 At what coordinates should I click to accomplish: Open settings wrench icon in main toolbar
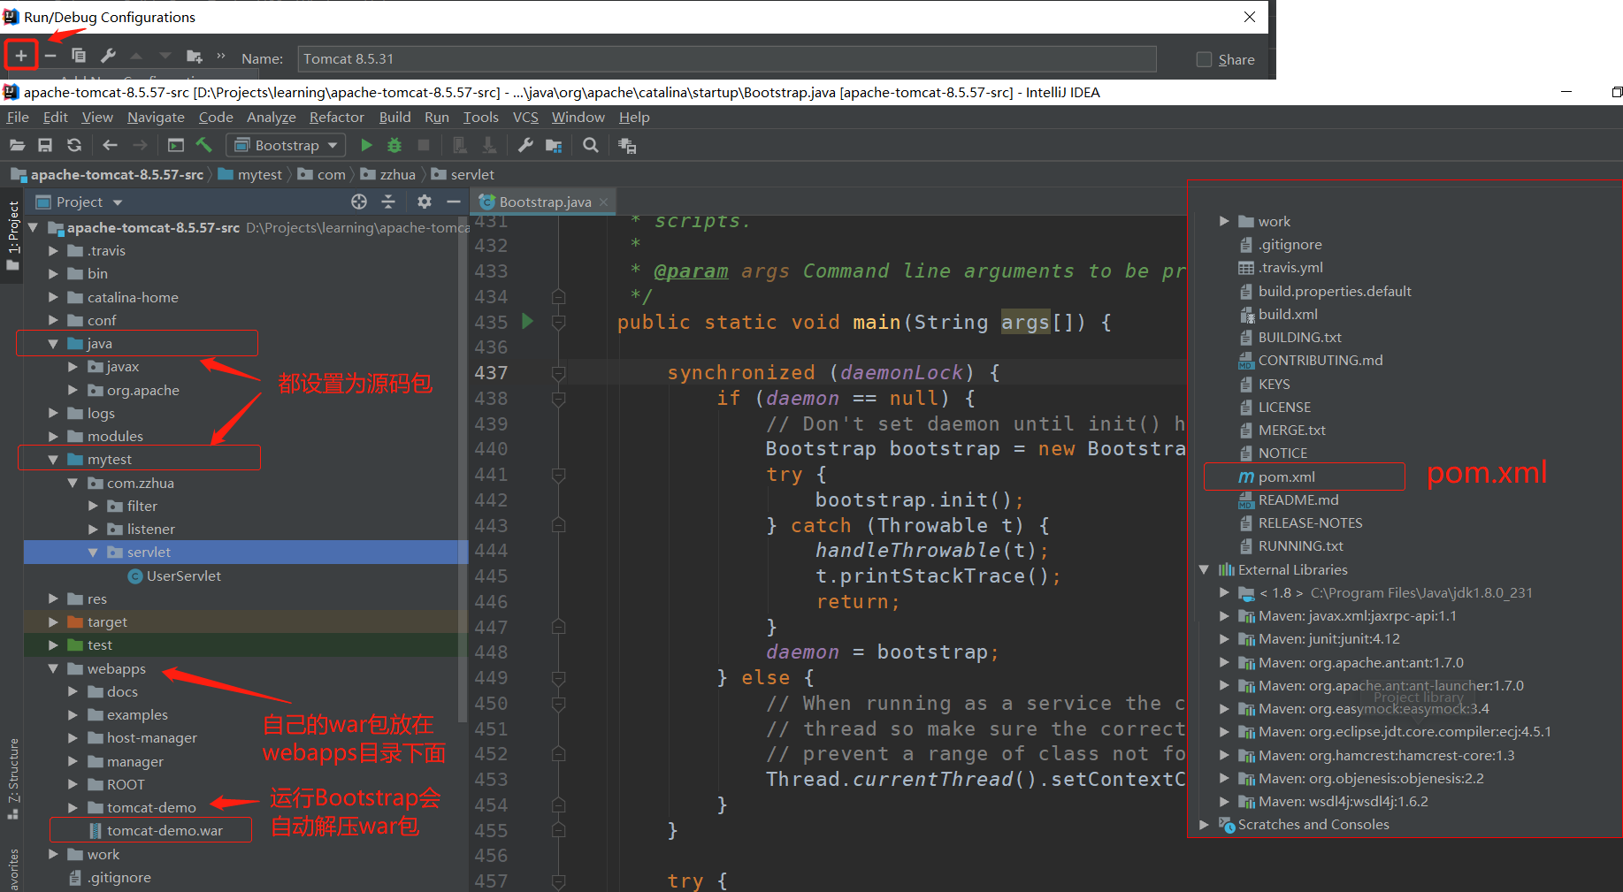(x=525, y=145)
